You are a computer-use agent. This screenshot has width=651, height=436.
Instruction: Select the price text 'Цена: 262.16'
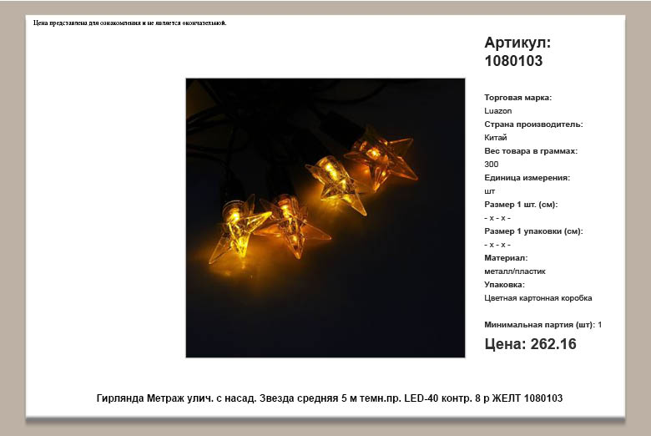(530, 344)
